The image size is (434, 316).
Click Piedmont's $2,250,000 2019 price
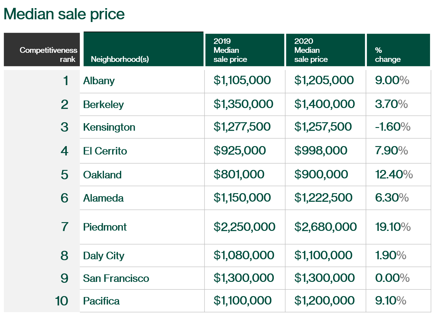pyautogui.click(x=244, y=227)
